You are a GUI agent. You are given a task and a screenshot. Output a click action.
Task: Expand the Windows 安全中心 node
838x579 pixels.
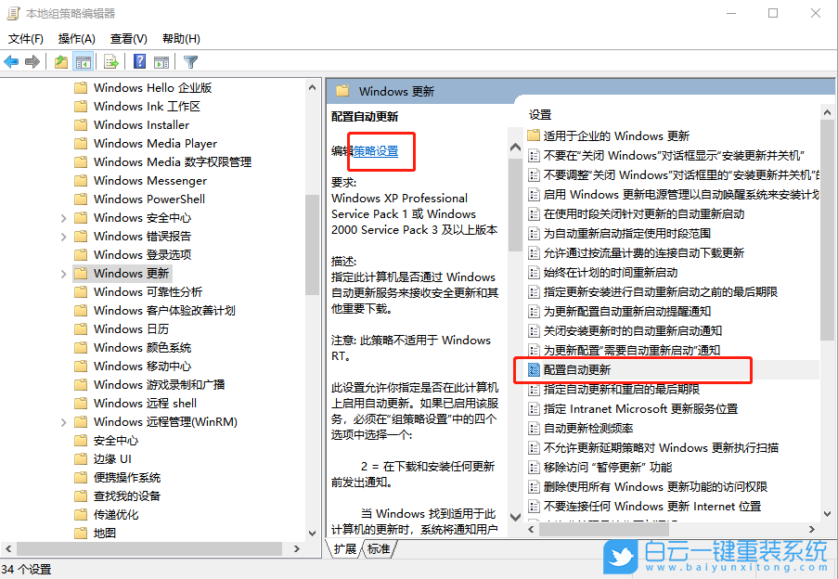65,217
